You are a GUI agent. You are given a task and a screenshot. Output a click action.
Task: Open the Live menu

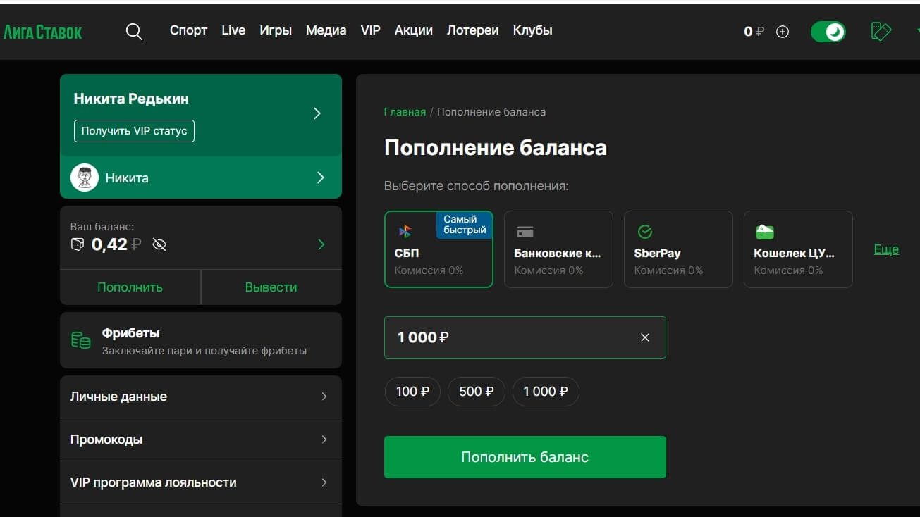pos(233,30)
